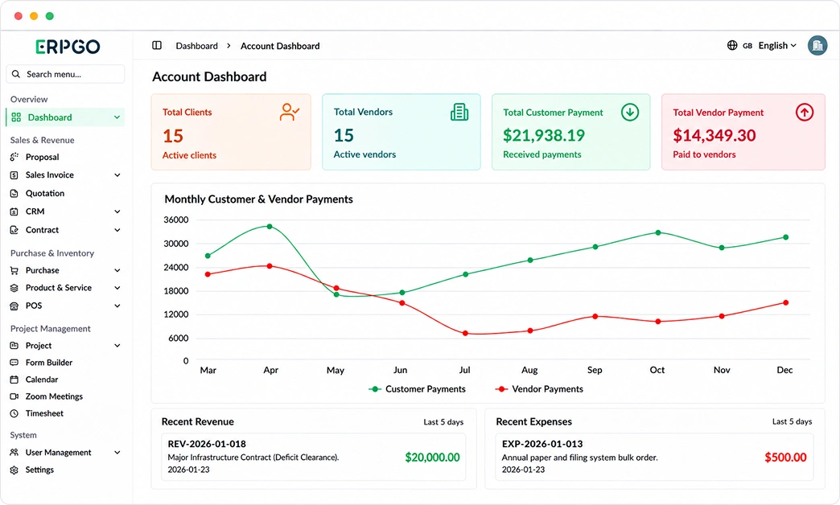Open Calendar menu item

[x=42, y=379]
